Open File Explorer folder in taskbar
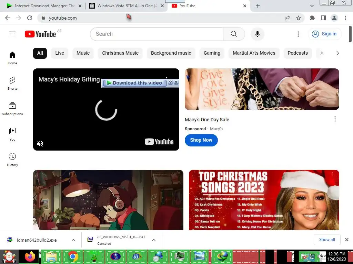Image resolution: width=353 pixels, height=264 pixels. (51, 256)
